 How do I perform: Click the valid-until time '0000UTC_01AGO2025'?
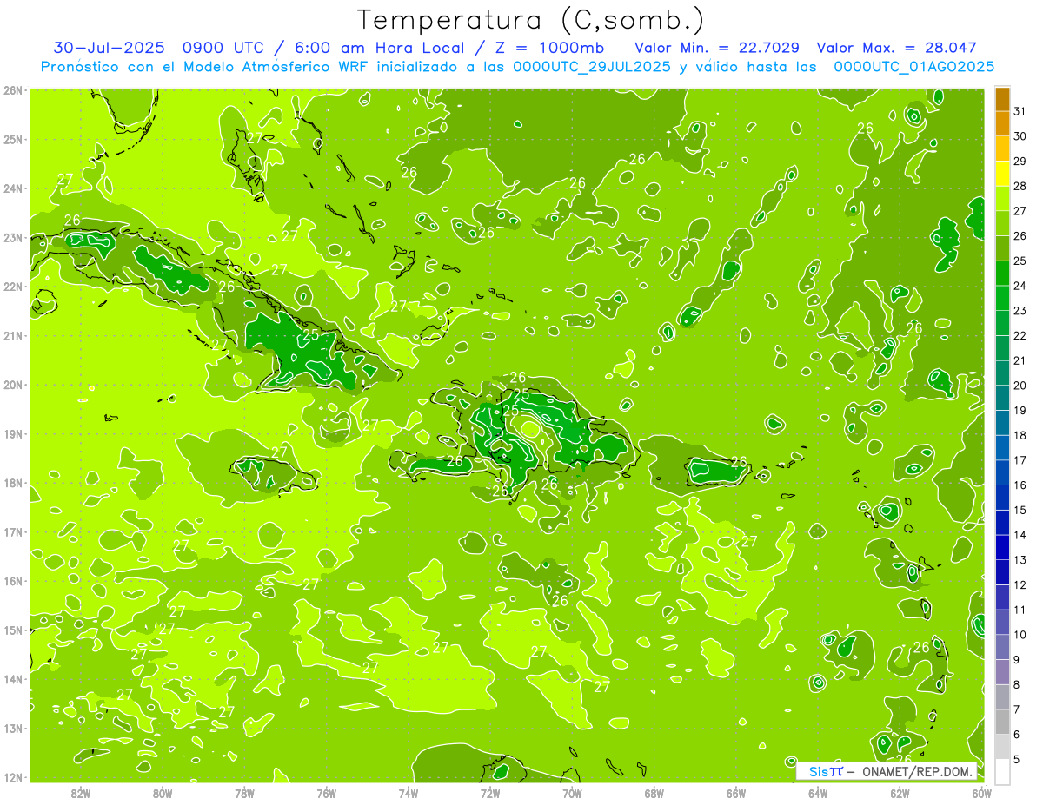913,67
